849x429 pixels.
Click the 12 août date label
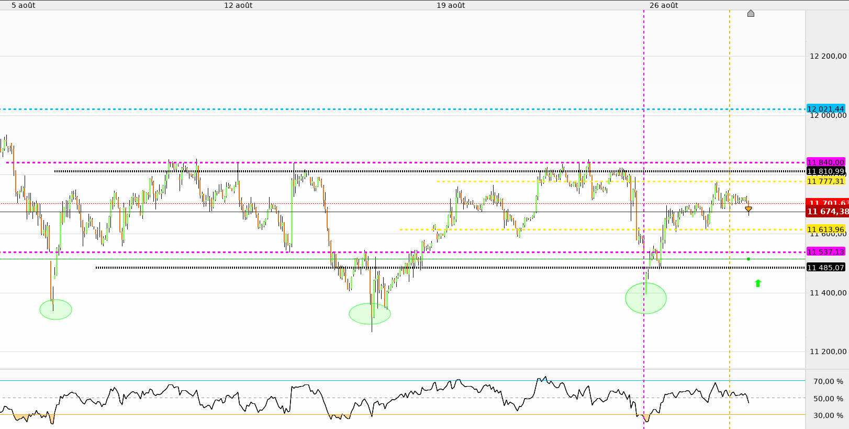point(238,5)
